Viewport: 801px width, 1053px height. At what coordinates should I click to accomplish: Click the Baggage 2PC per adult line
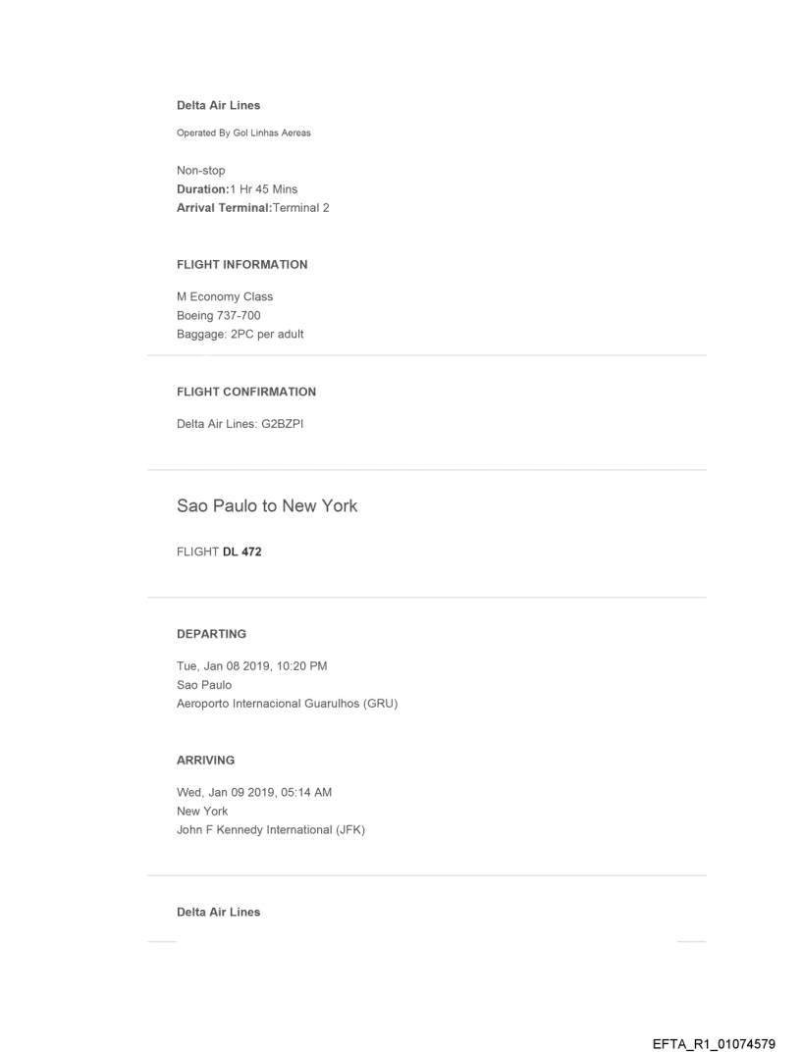tap(240, 334)
